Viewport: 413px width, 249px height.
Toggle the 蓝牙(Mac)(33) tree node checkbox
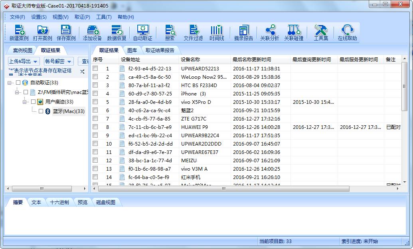click(x=41, y=111)
